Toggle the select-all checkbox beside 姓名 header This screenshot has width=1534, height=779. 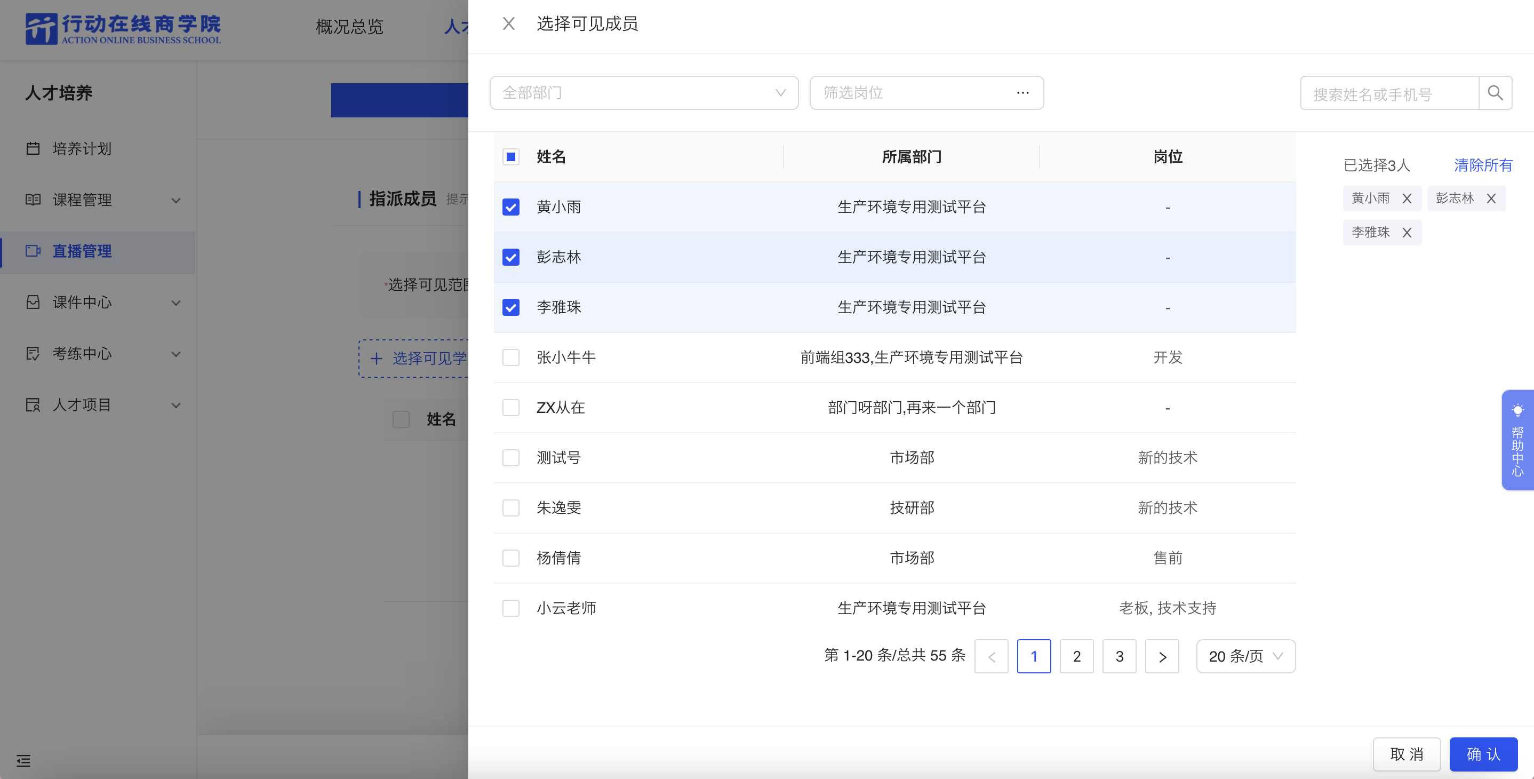511,157
